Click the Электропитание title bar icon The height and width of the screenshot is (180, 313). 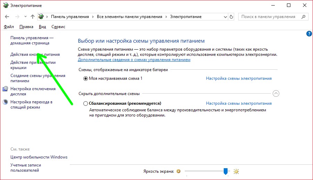[6, 6]
